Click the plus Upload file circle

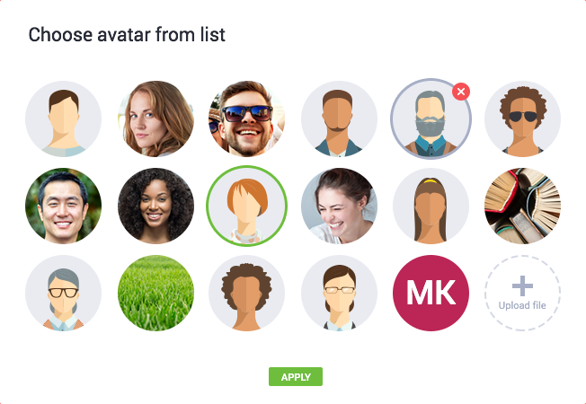[522, 293]
